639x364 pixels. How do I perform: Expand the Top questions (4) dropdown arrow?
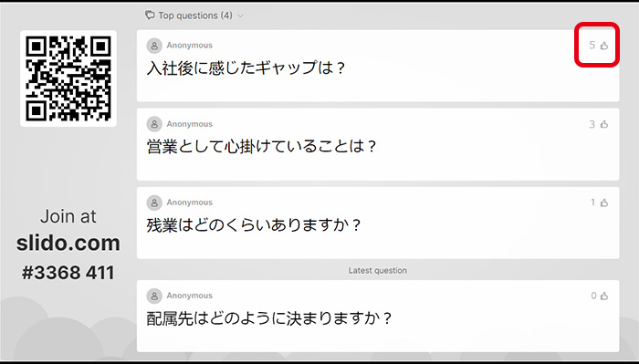[240, 16]
